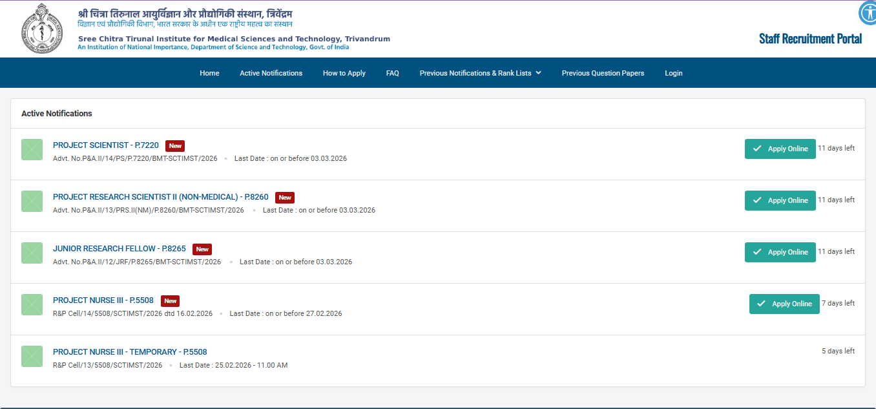
Task: Expand the Previous Notifications & Rank Lists dropdown
Action: [479, 72]
